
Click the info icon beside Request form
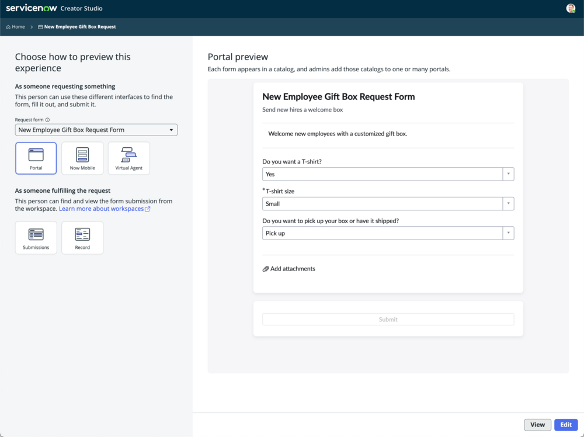pos(47,120)
